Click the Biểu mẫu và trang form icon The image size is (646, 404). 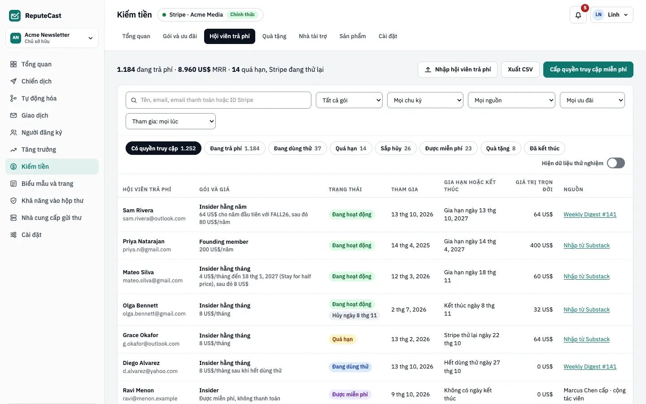pos(13,184)
